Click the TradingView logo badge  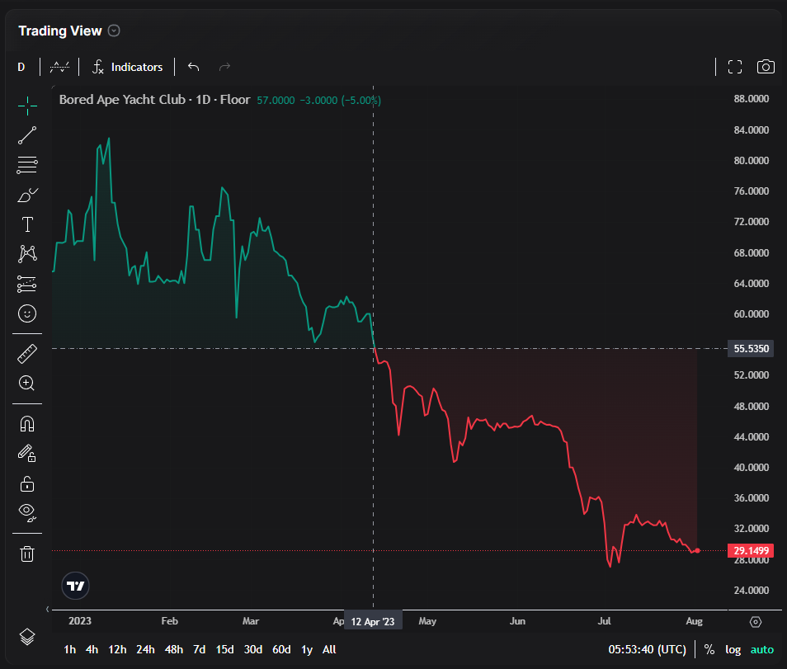(75, 586)
